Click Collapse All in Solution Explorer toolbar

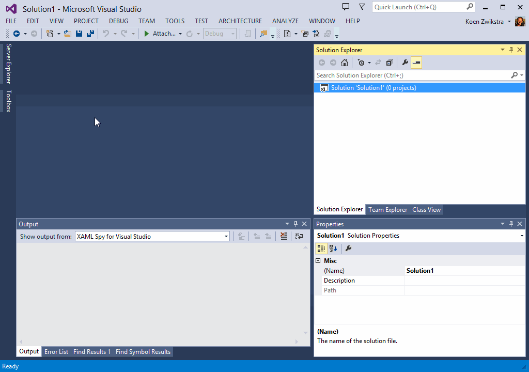pyautogui.click(x=390, y=63)
